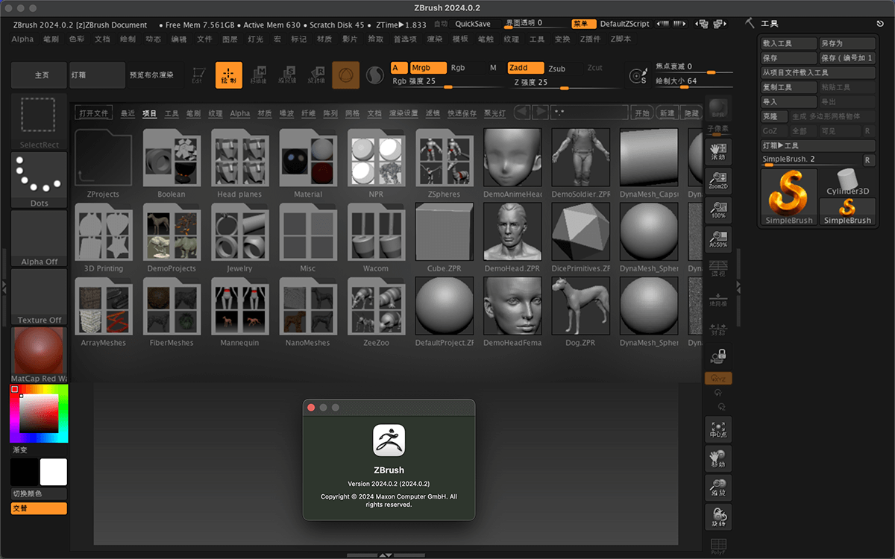Click the brush symmetry S icon near focal shift
Viewport: 895px width, 559px height.
tap(638, 75)
